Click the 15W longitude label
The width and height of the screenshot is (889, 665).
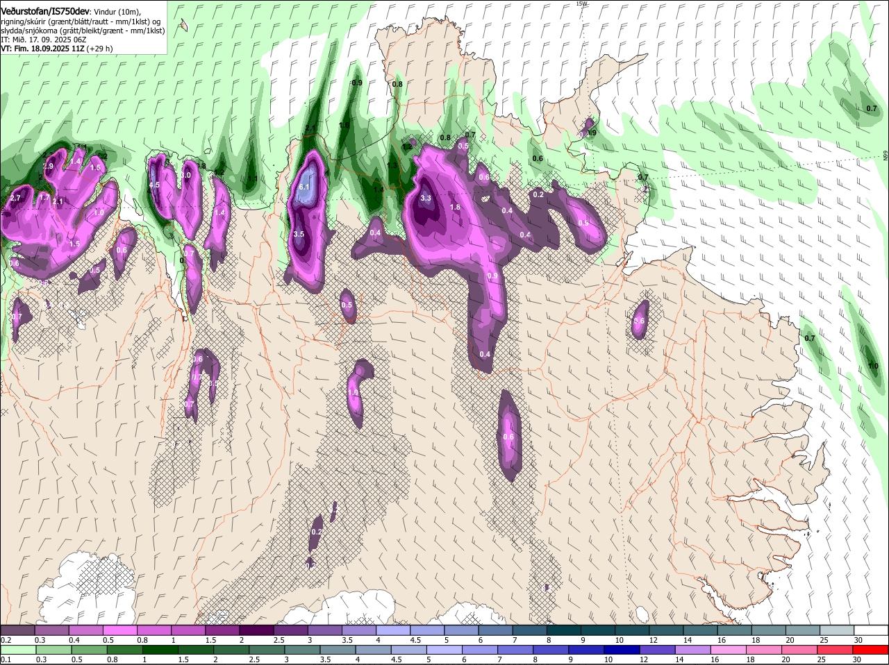[x=581, y=3]
